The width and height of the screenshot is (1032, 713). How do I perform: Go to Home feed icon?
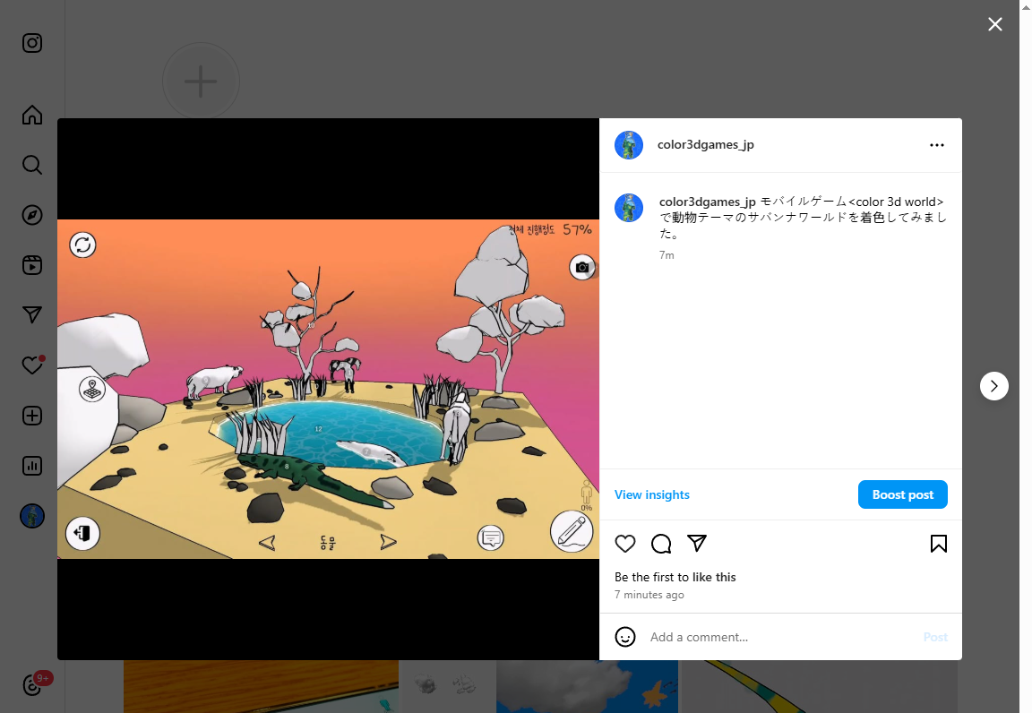[32, 115]
